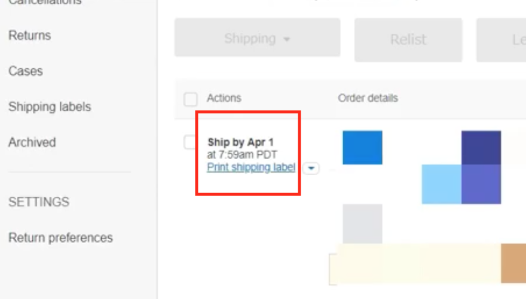Click the dark navy blurred square
The height and width of the screenshot is (299, 526).
tap(481, 148)
